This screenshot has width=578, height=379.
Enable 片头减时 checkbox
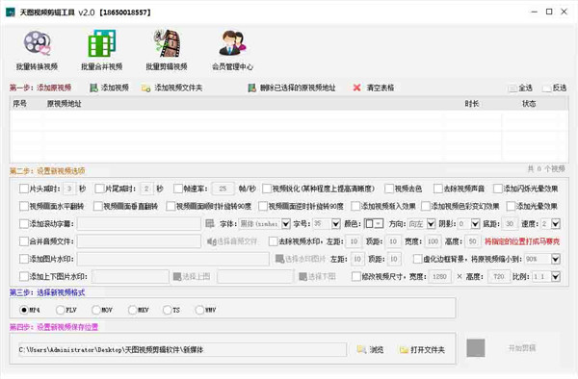tap(24, 189)
